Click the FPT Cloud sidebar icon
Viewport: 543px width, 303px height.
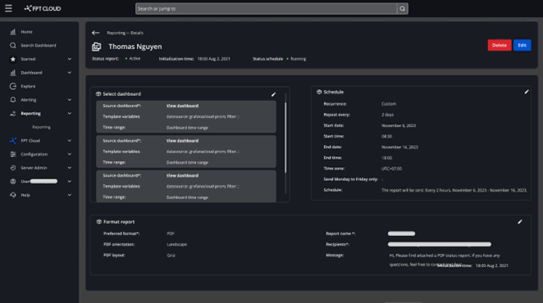click(13, 140)
